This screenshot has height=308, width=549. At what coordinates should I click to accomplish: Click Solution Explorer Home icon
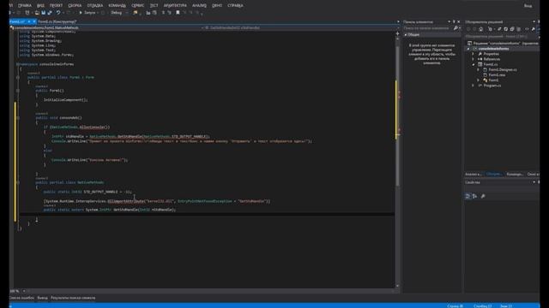tap(481, 29)
